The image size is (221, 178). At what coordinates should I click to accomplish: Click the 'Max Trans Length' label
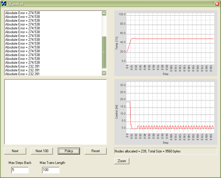[52, 163]
